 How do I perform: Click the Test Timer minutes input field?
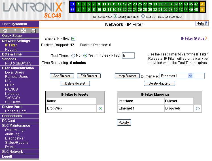(x=128, y=55)
